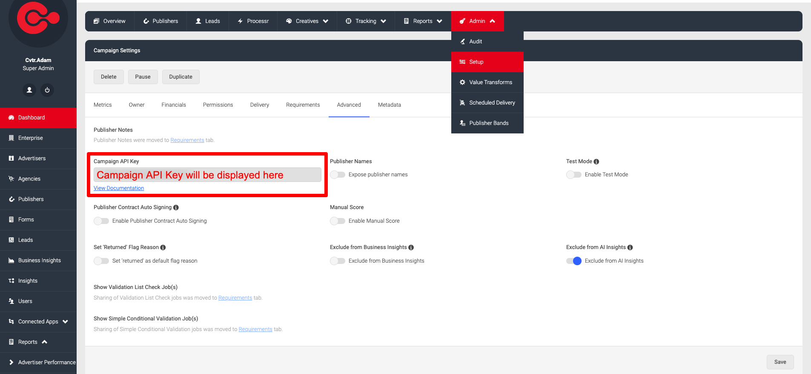Click the user profile icon under Super Admin

pos(29,90)
